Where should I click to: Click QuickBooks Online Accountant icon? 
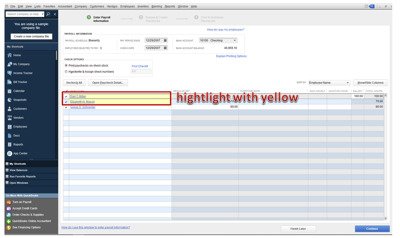click(x=9, y=221)
